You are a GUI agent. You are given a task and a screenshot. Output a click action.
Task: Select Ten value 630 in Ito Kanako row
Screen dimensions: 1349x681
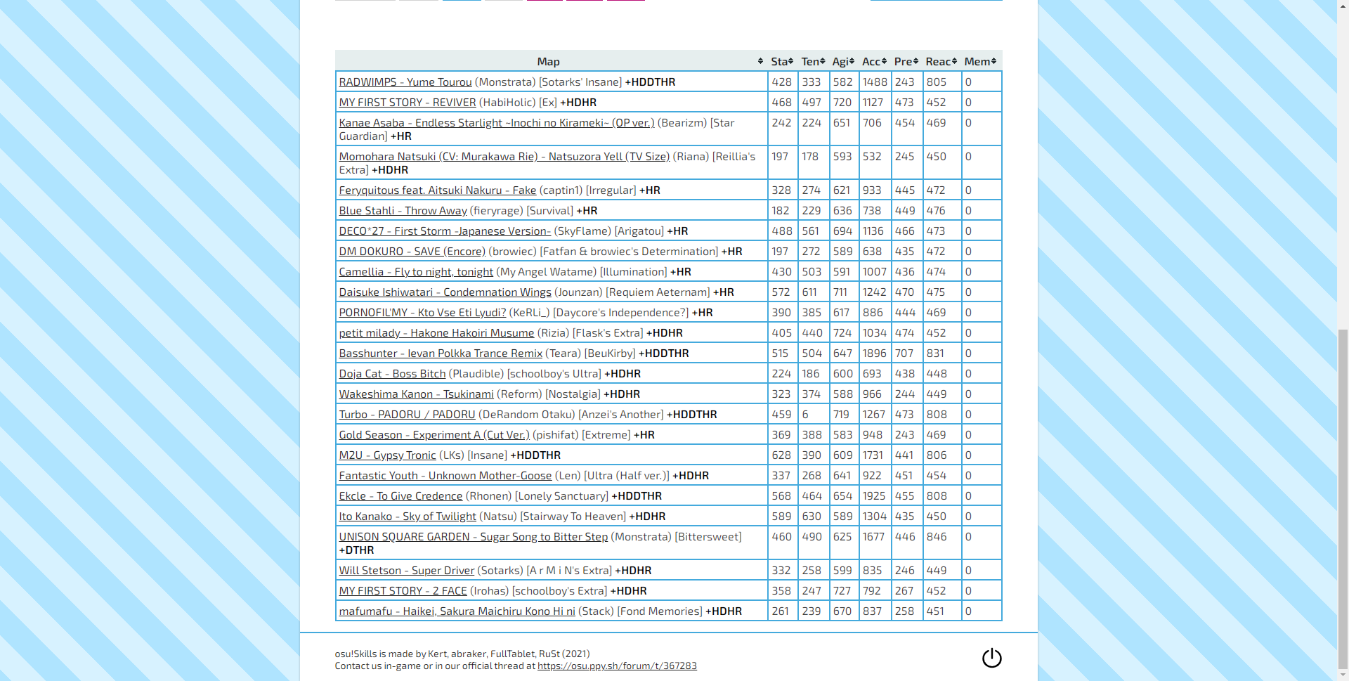(812, 517)
